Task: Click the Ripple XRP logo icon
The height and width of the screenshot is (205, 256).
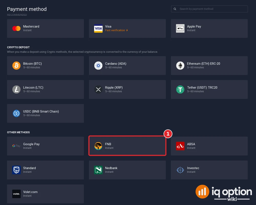Action: click(98, 89)
